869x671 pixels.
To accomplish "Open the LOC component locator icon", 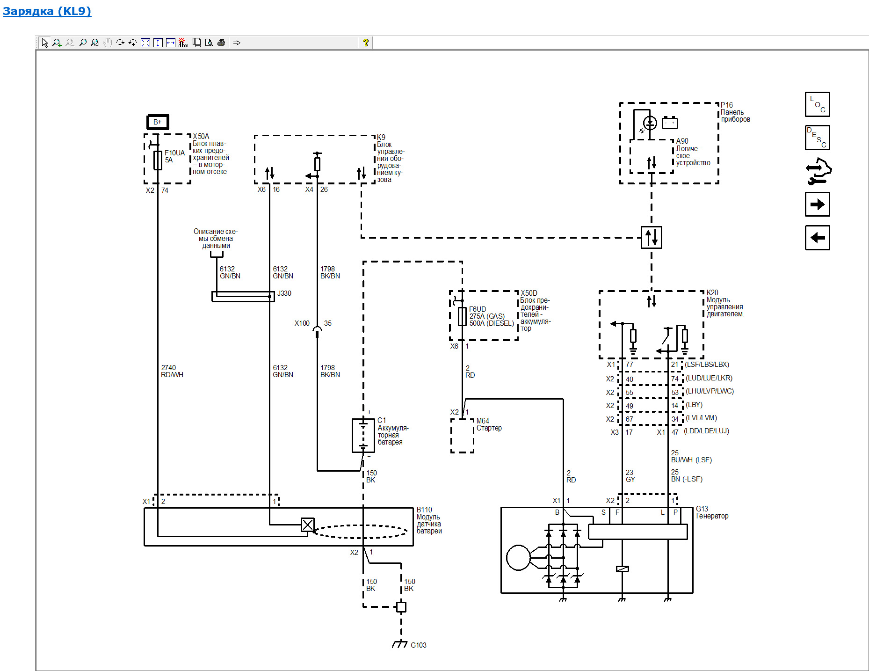I will 817,104.
